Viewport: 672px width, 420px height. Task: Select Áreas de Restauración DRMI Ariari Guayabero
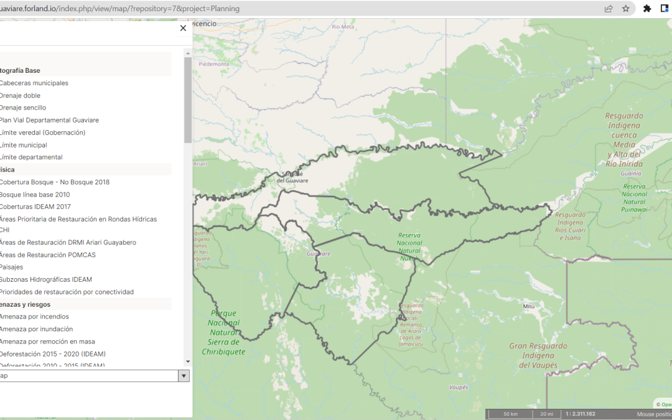68,243
